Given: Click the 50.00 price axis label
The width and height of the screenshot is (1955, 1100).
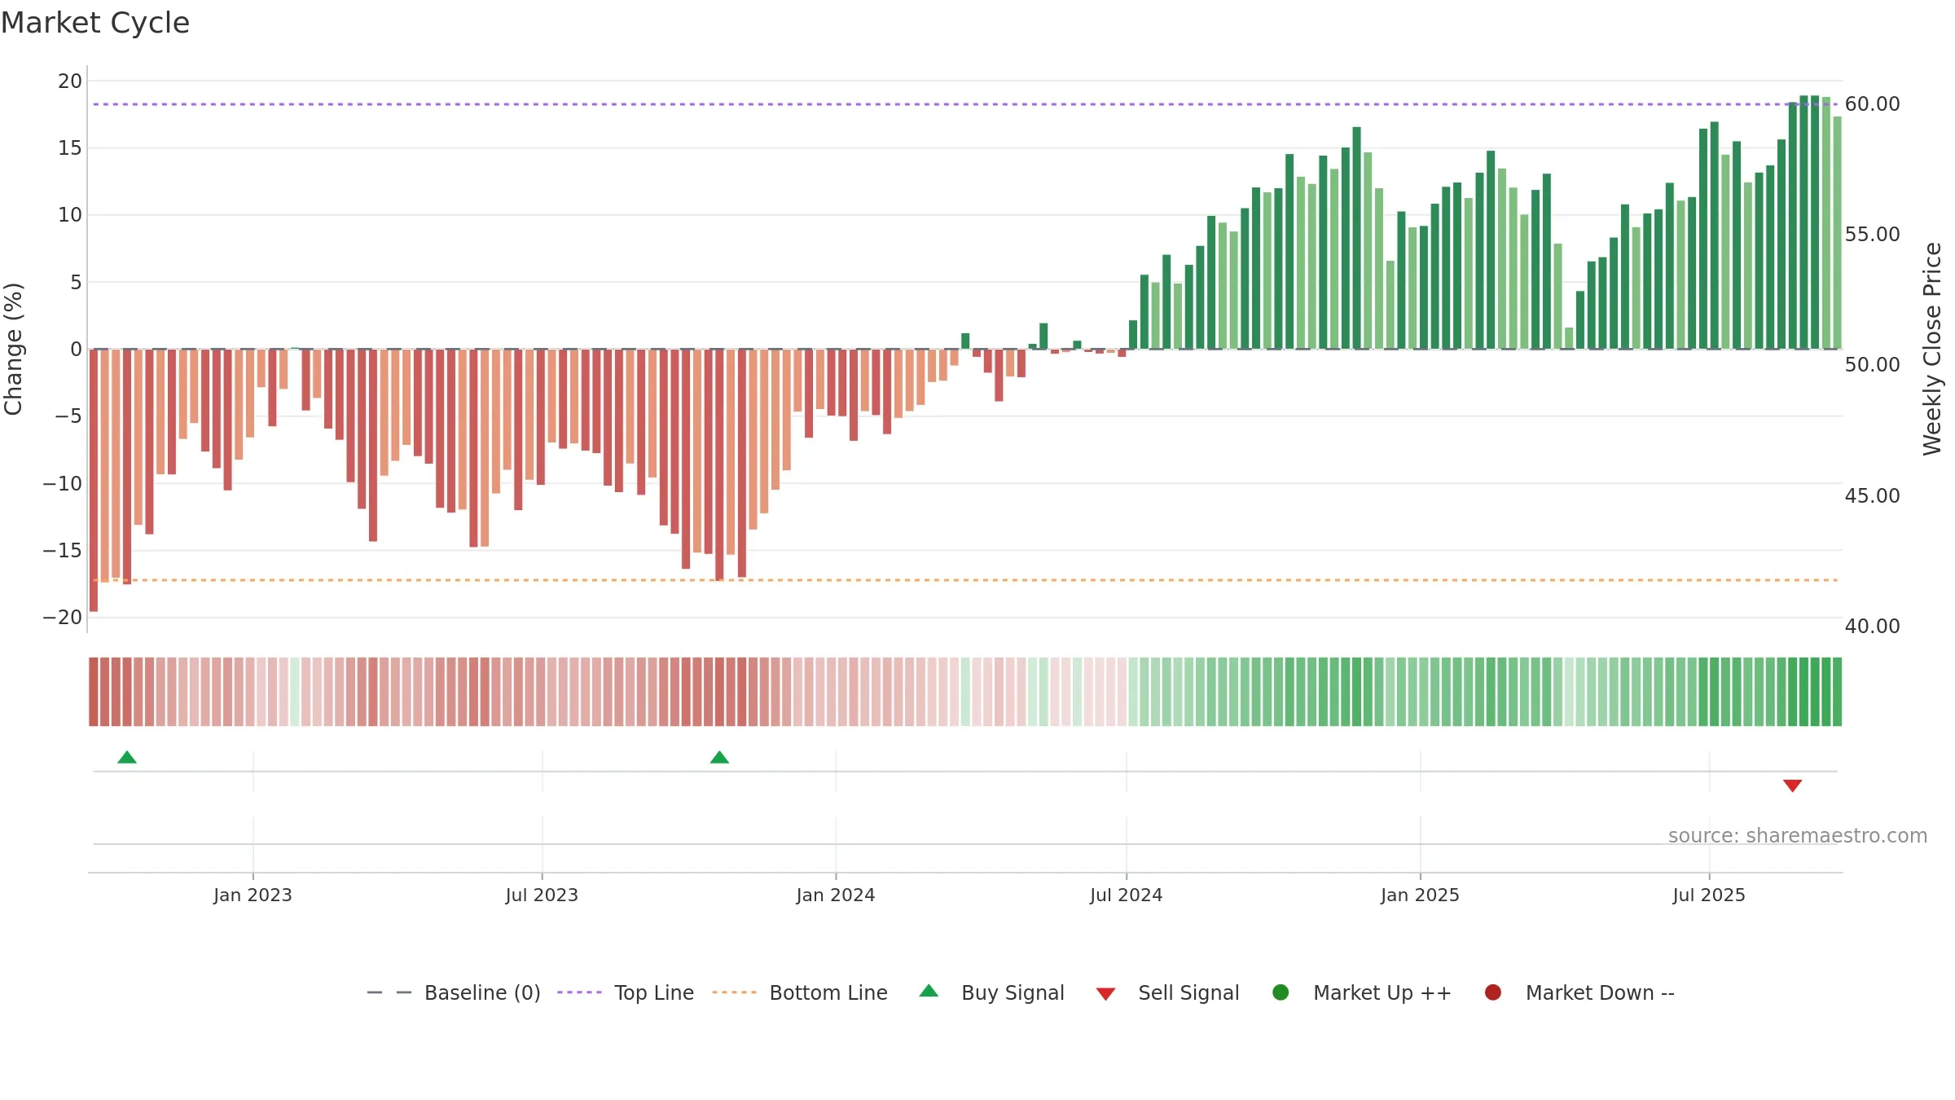Looking at the screenshot, I should click(1872, 365).
